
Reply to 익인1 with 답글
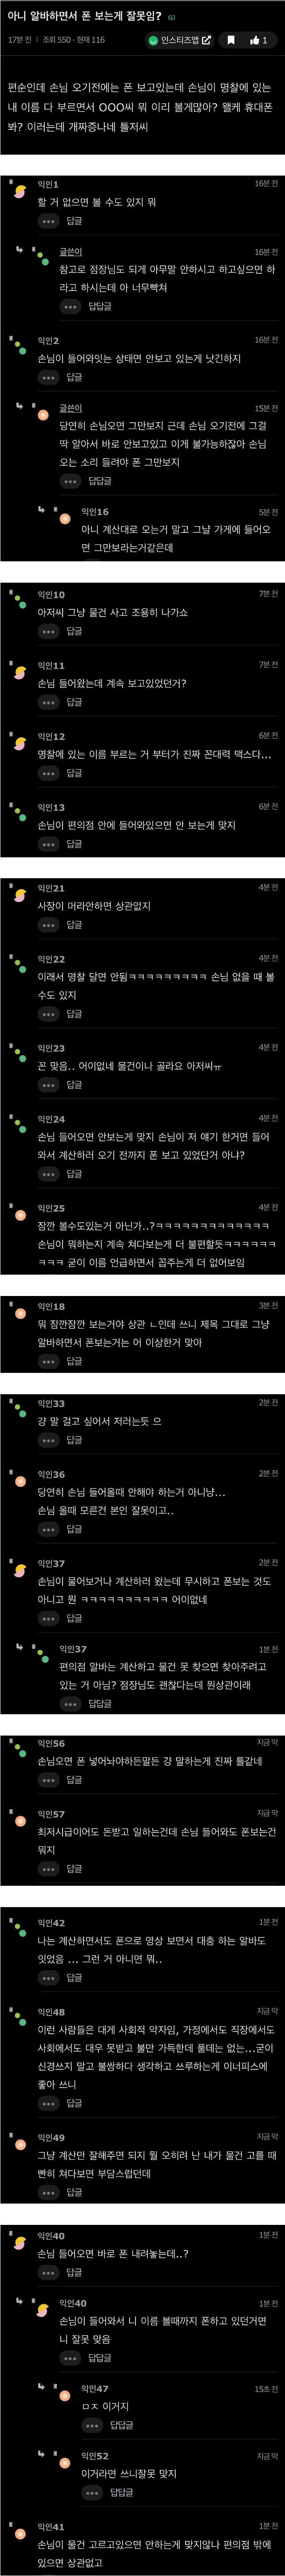pos(74,221)
